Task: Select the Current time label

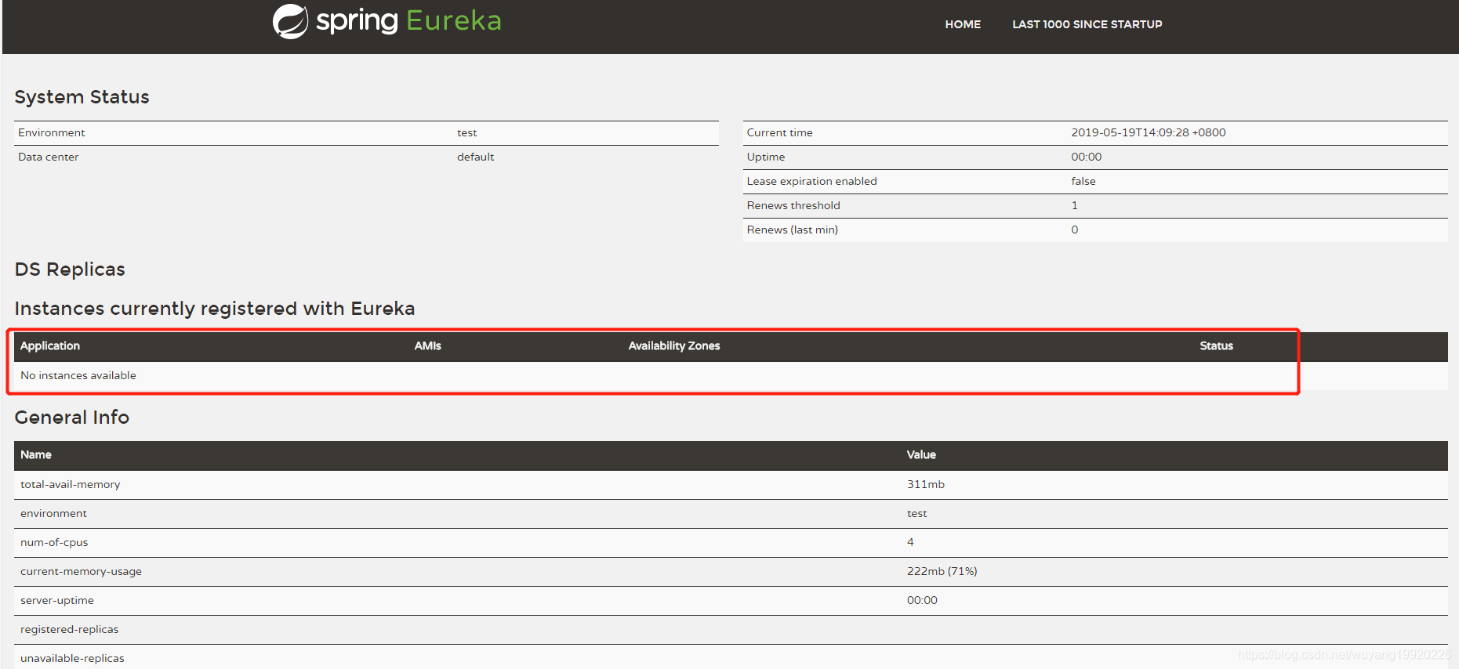Action: pyautogui.click(x=779, y=132)
